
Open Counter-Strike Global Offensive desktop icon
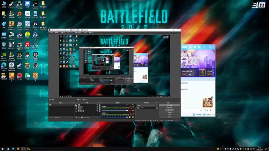pos(12,26)
